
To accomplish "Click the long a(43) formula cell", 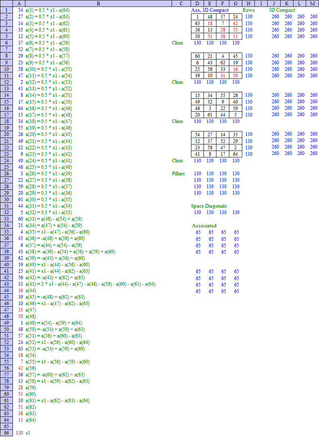I will coord(90,284).
